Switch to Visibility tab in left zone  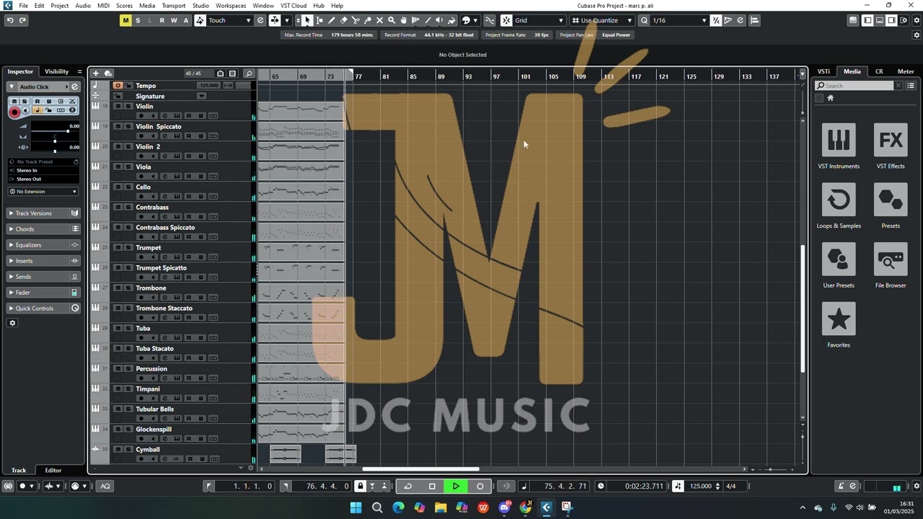pos(56,71)
